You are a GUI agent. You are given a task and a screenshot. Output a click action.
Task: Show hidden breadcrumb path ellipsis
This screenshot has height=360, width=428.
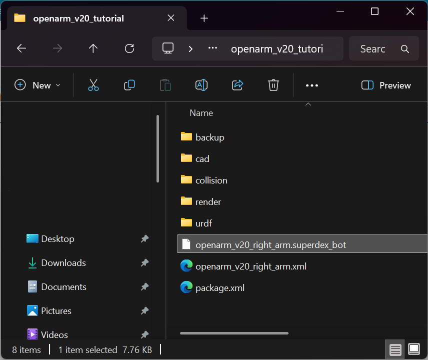(x=212, y=48)
